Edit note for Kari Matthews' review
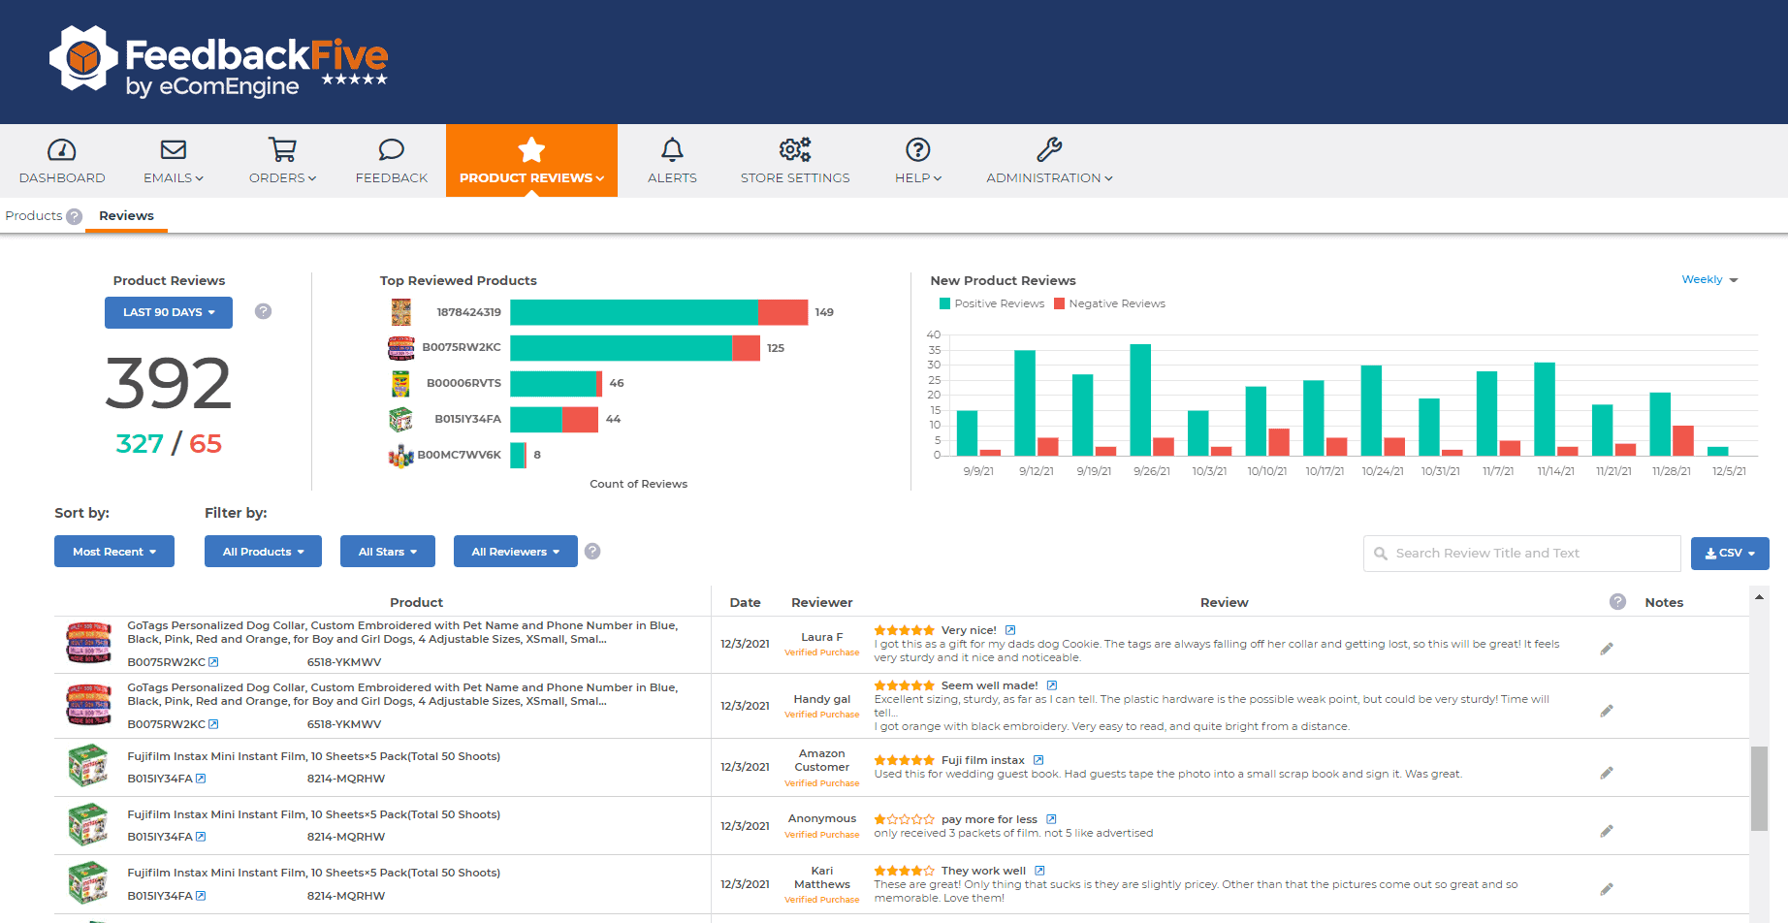 (x=1607, y=889)
